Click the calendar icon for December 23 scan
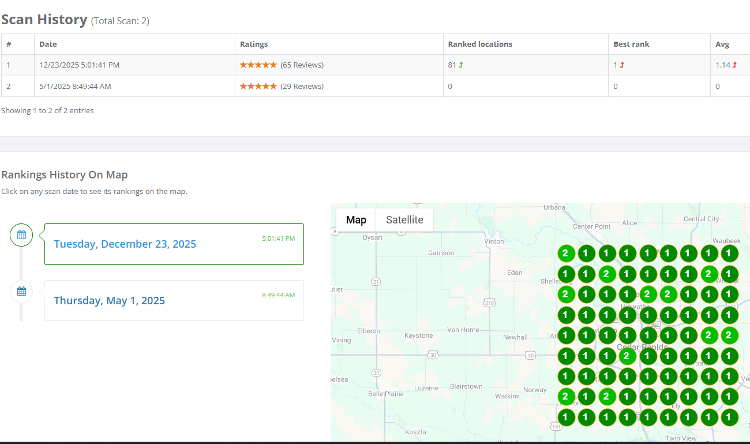Viewport: 750px width, 444px height. (21, 234)
